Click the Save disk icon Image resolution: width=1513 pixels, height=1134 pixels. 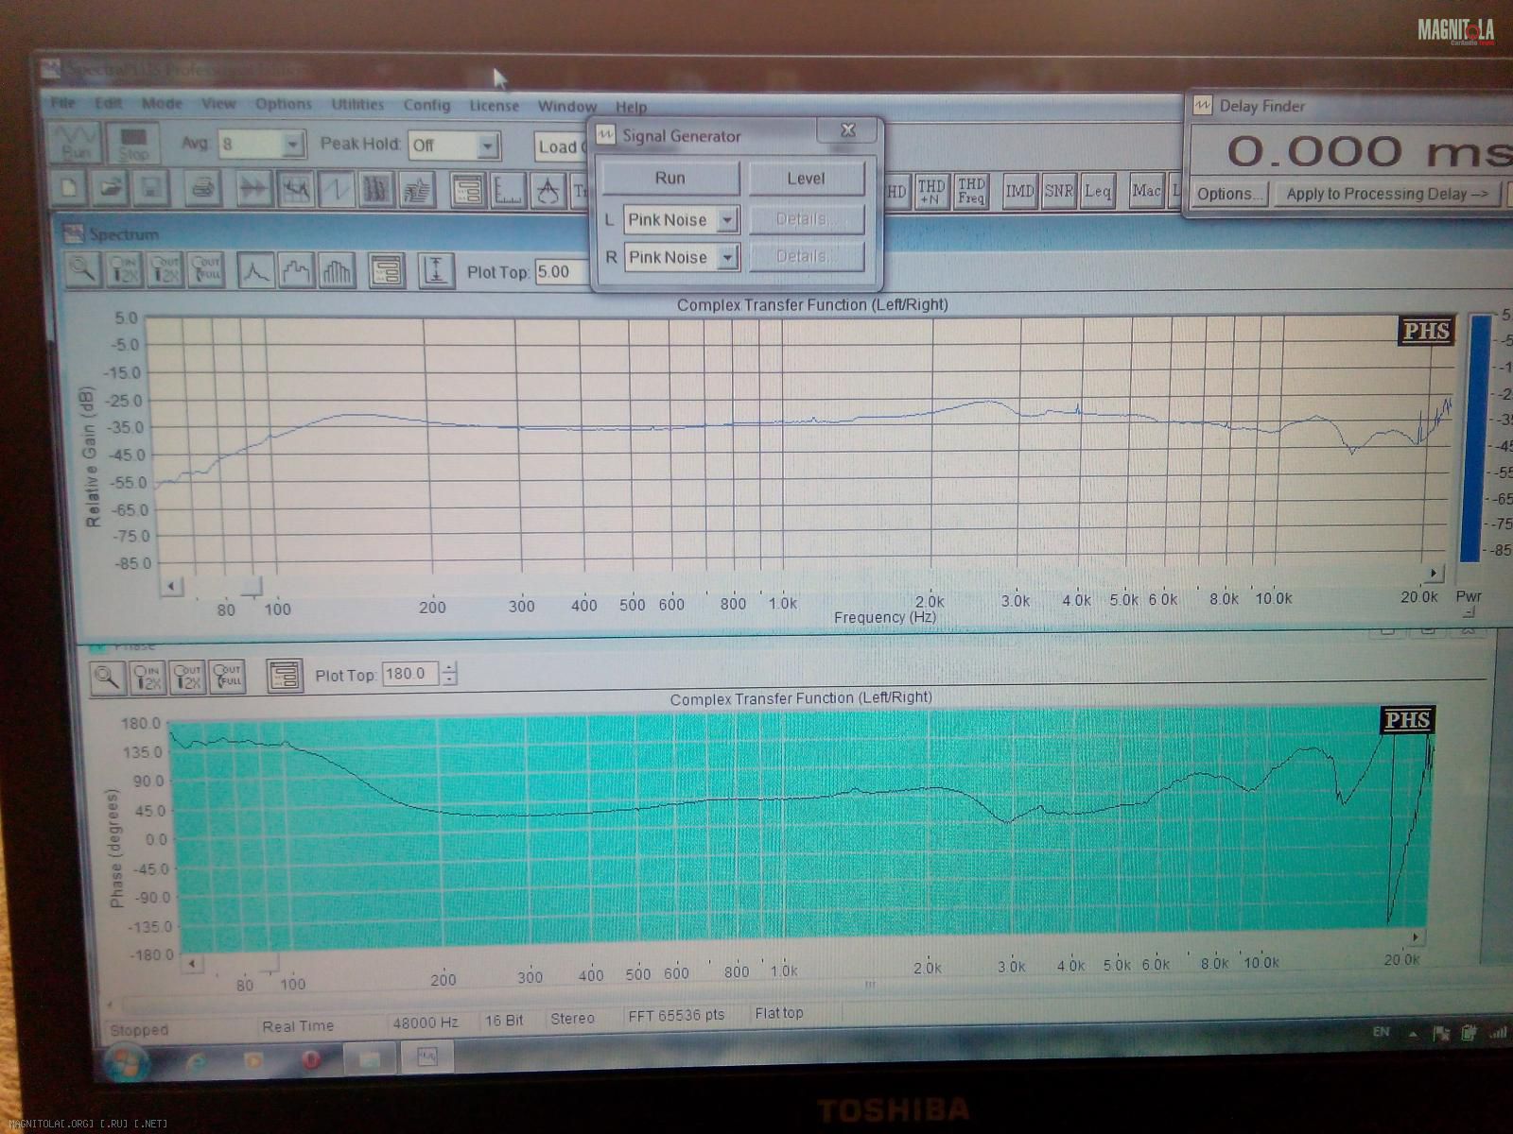[x=150, y=188]
